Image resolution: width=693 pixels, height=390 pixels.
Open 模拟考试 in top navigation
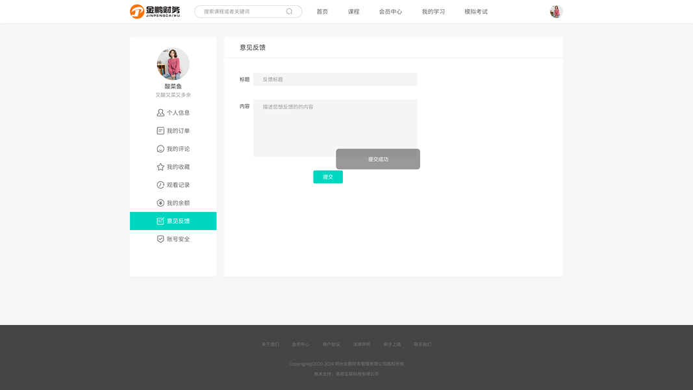coord(476,12)
